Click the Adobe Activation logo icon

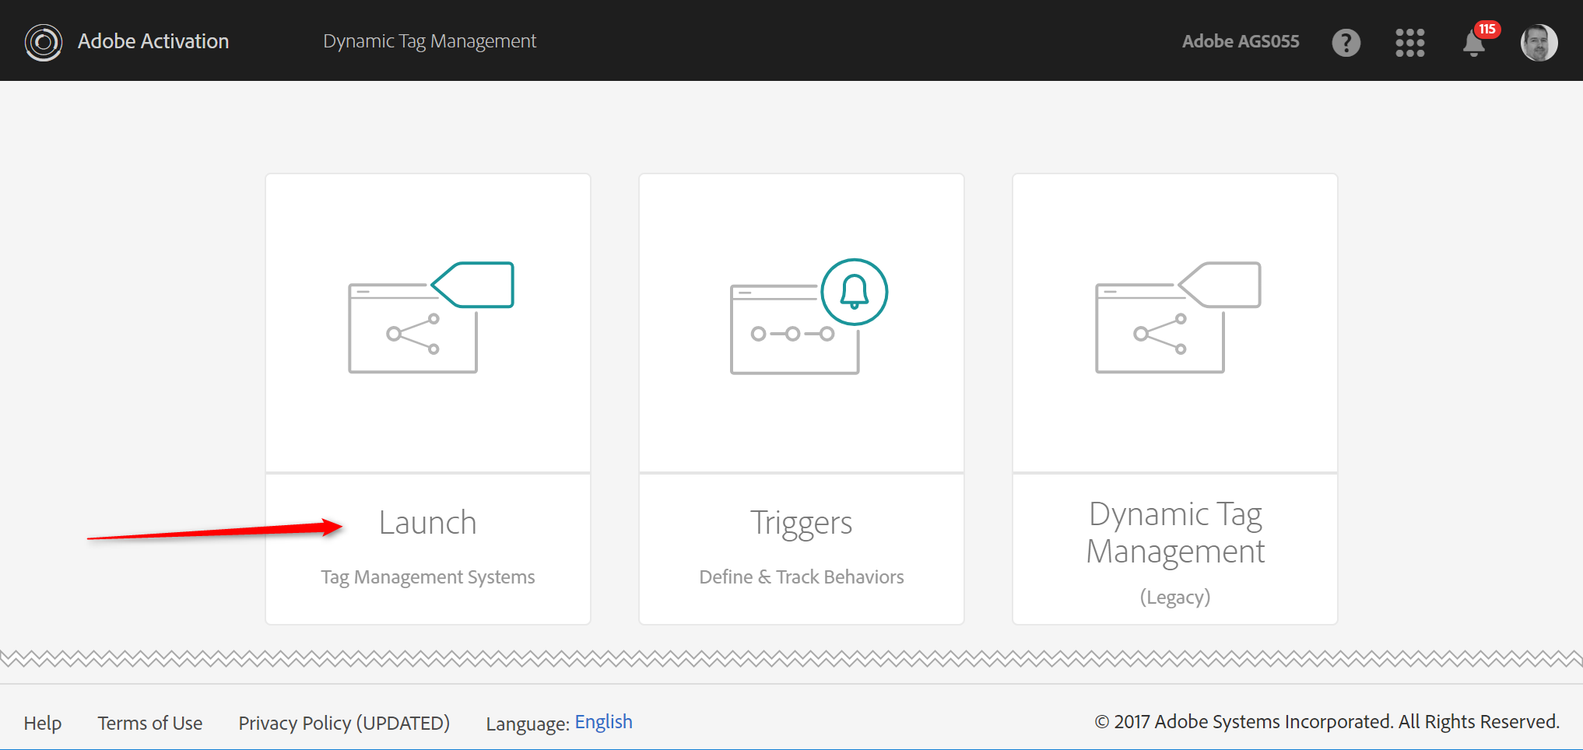[x=43, y=42]
